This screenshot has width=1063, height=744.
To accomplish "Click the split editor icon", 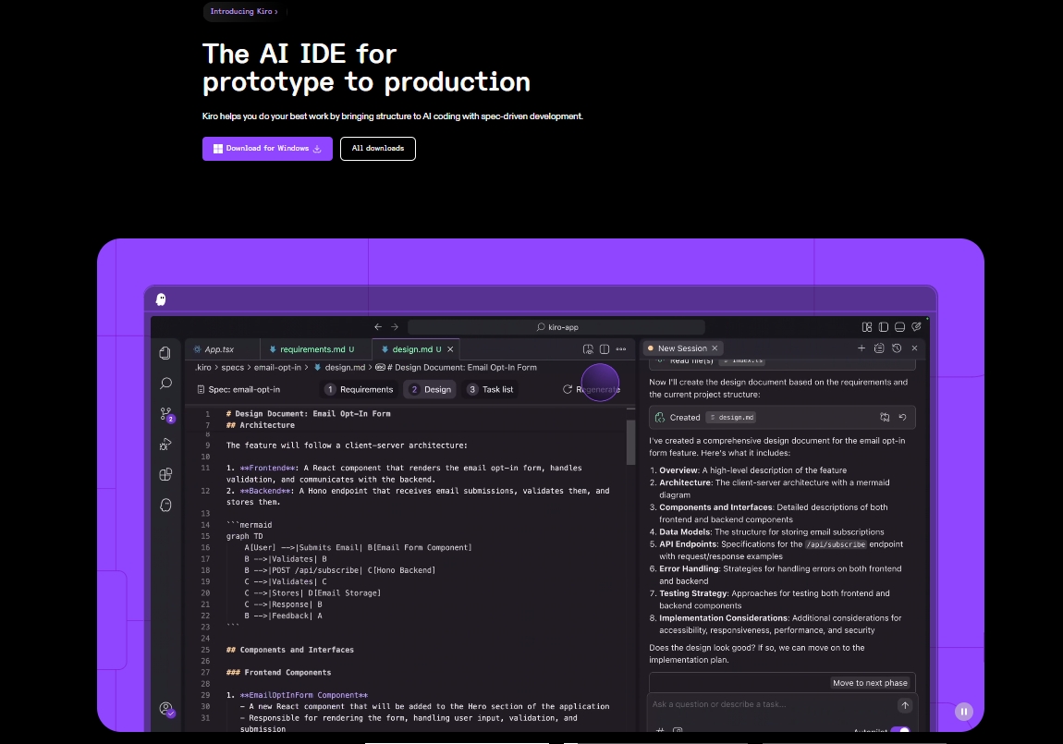I will (x=605, y=349).
